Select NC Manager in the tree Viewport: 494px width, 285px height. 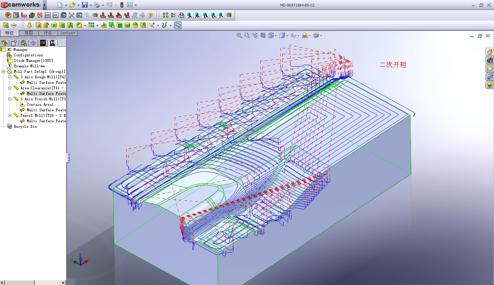(x=18, y=49)
